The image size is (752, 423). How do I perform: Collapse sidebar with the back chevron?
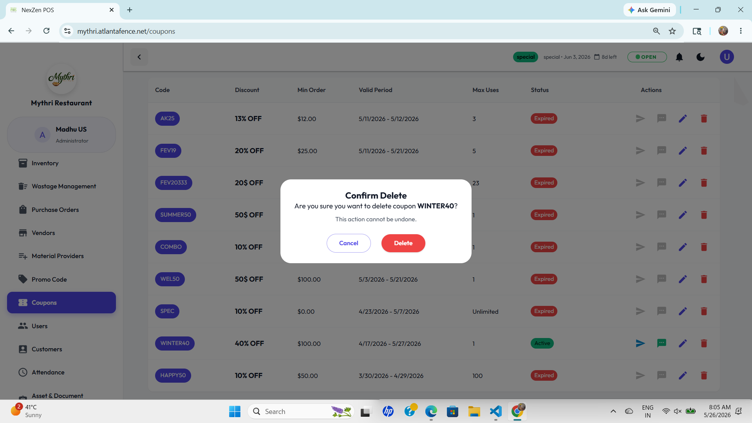(139, 57)
